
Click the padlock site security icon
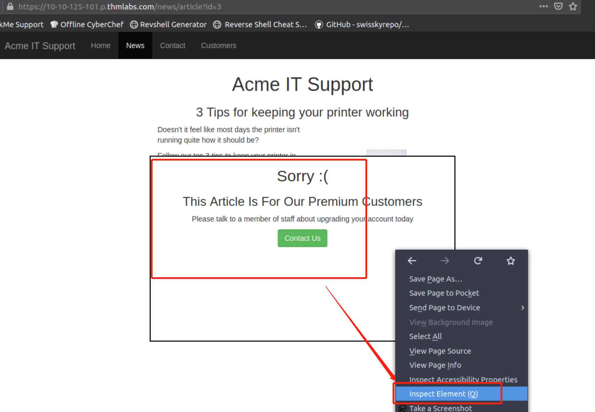click(x=10, y=7)
